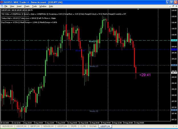Screen dimensions: 178x129
Task: Click the 109.86 price tag on the scale
Action: point(174,40)
